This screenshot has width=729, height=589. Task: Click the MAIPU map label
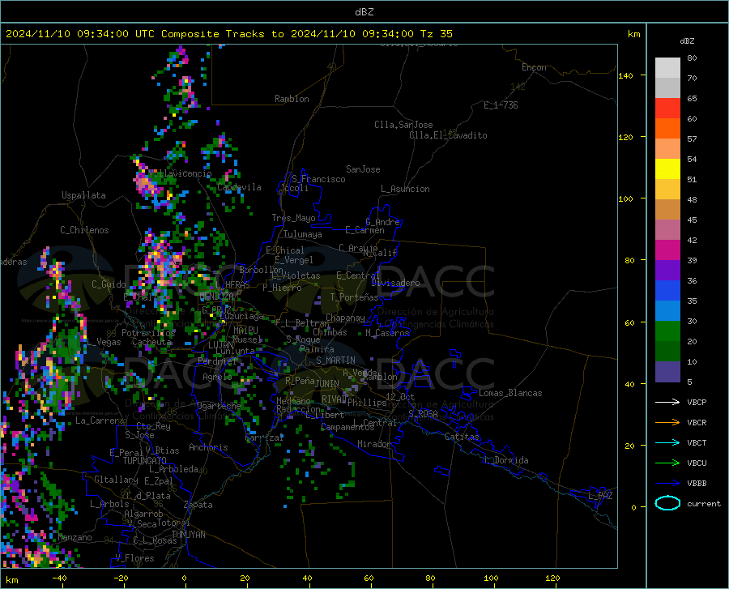coord(245,330)
